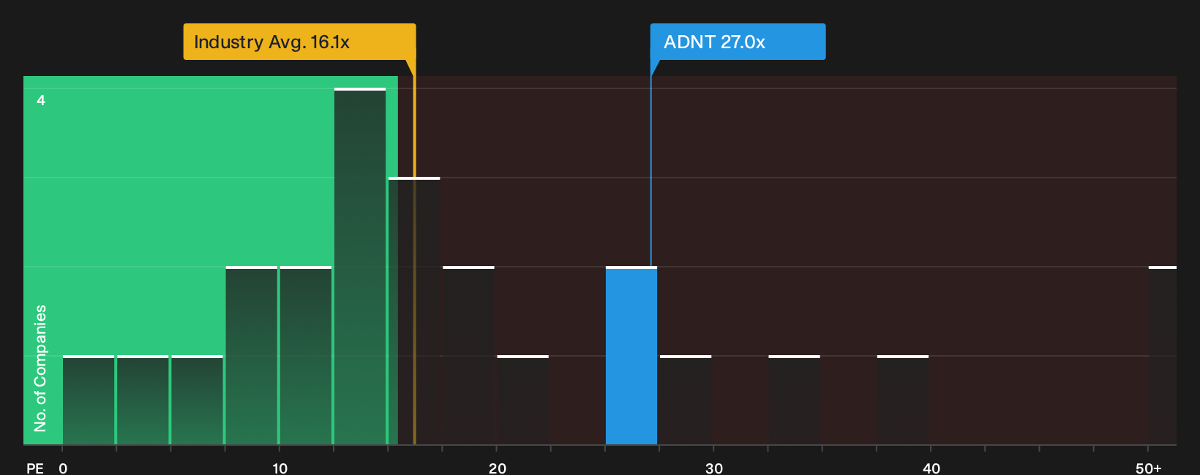1200x475 pixels.
Task: Click the first bar starting at PE 0
Action: point(89,400)
